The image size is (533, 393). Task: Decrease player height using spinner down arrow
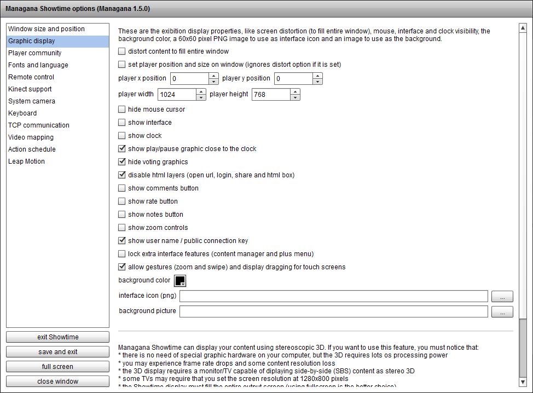295,97
